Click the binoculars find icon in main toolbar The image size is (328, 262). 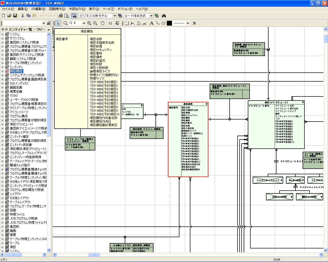(x=164, y=16)
